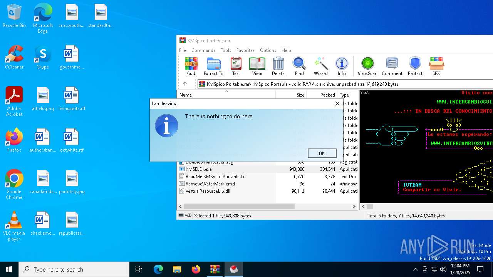Select Firefox desktop shortcut
This screenshot has height=277, width=493.
(14, 140)
